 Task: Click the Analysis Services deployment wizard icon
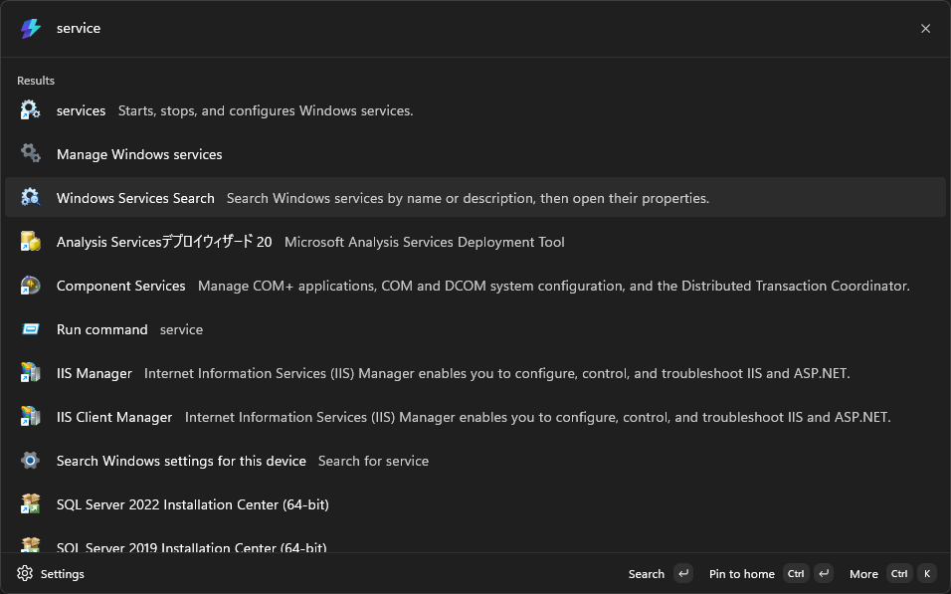click(30, 242)
